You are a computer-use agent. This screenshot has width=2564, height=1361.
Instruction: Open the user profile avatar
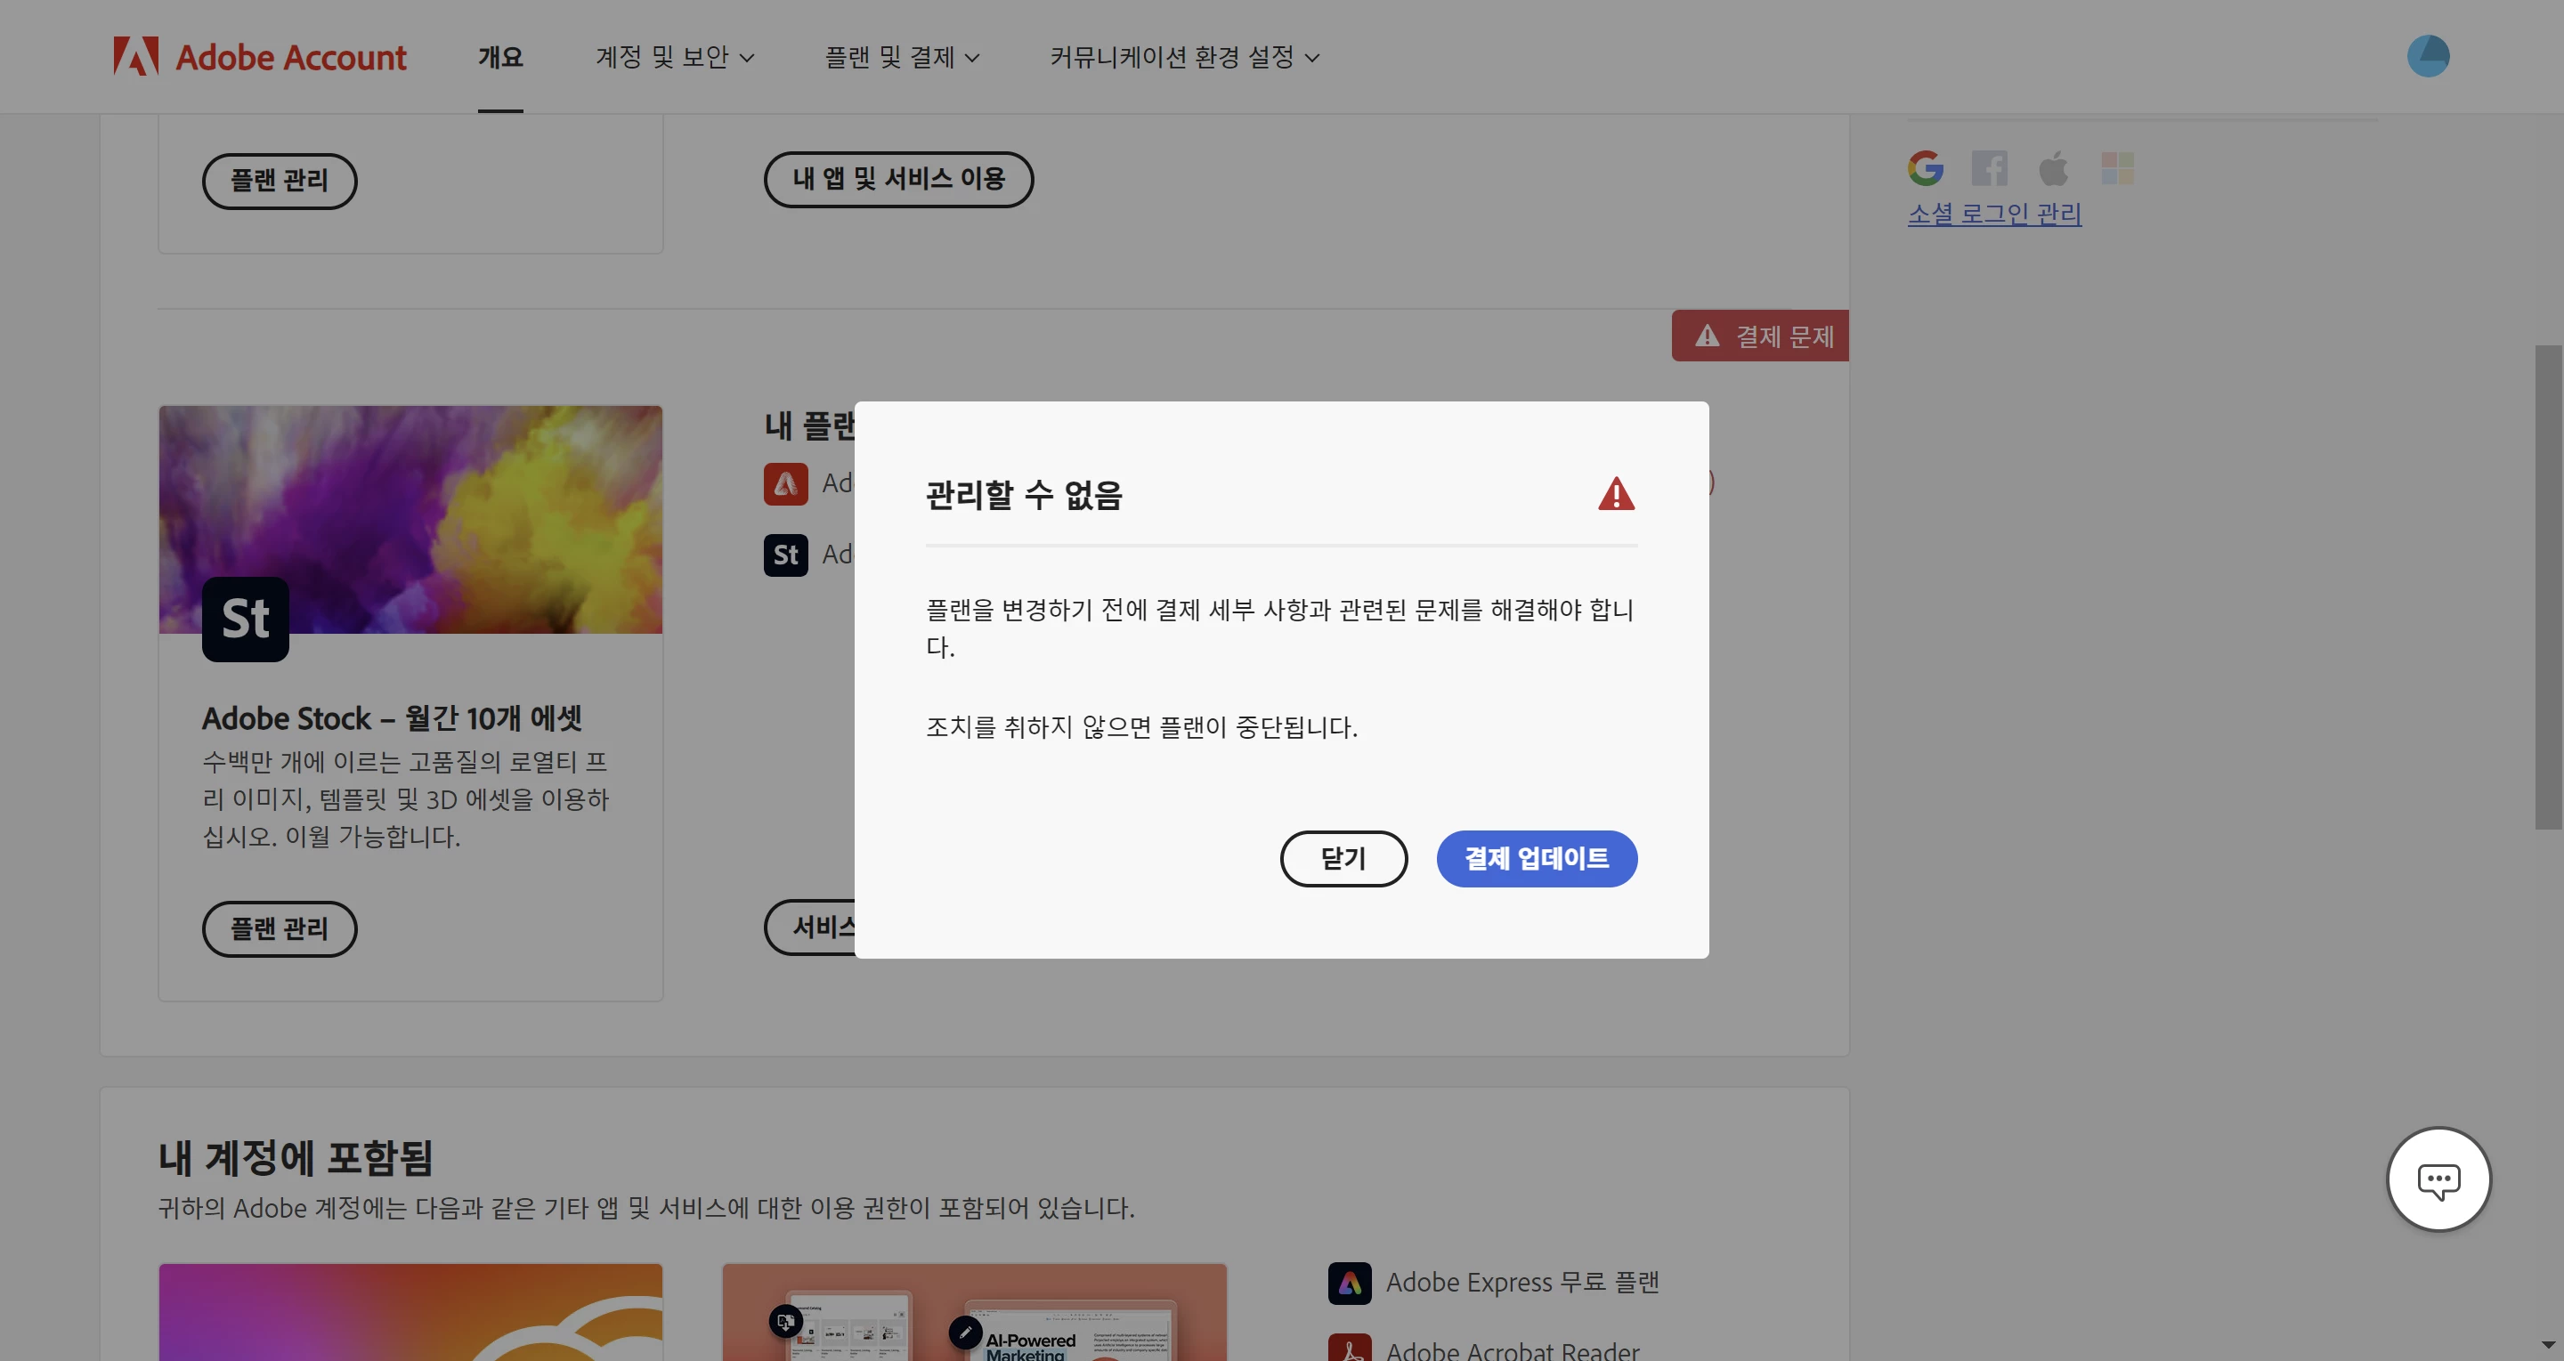2428,56
